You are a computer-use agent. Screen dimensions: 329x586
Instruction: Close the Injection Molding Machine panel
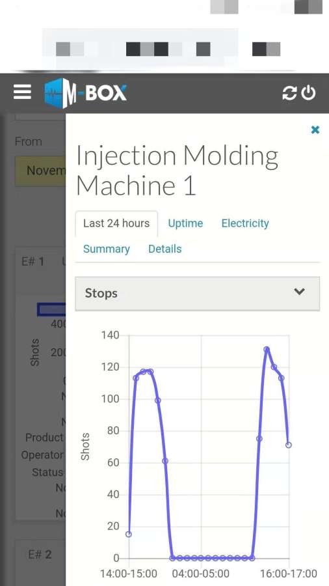[315, 130]
